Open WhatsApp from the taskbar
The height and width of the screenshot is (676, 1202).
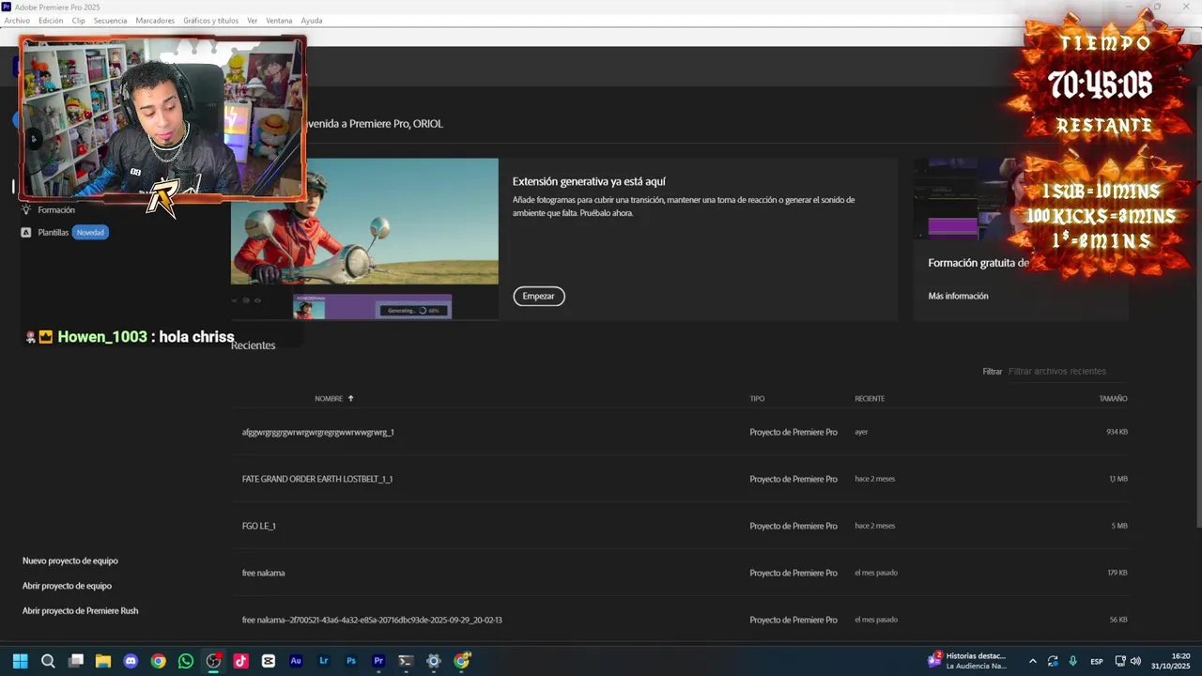click(186, 661)
